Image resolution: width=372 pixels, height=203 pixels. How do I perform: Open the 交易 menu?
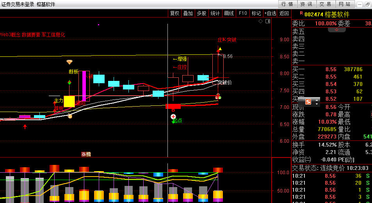tap(325, 4)
